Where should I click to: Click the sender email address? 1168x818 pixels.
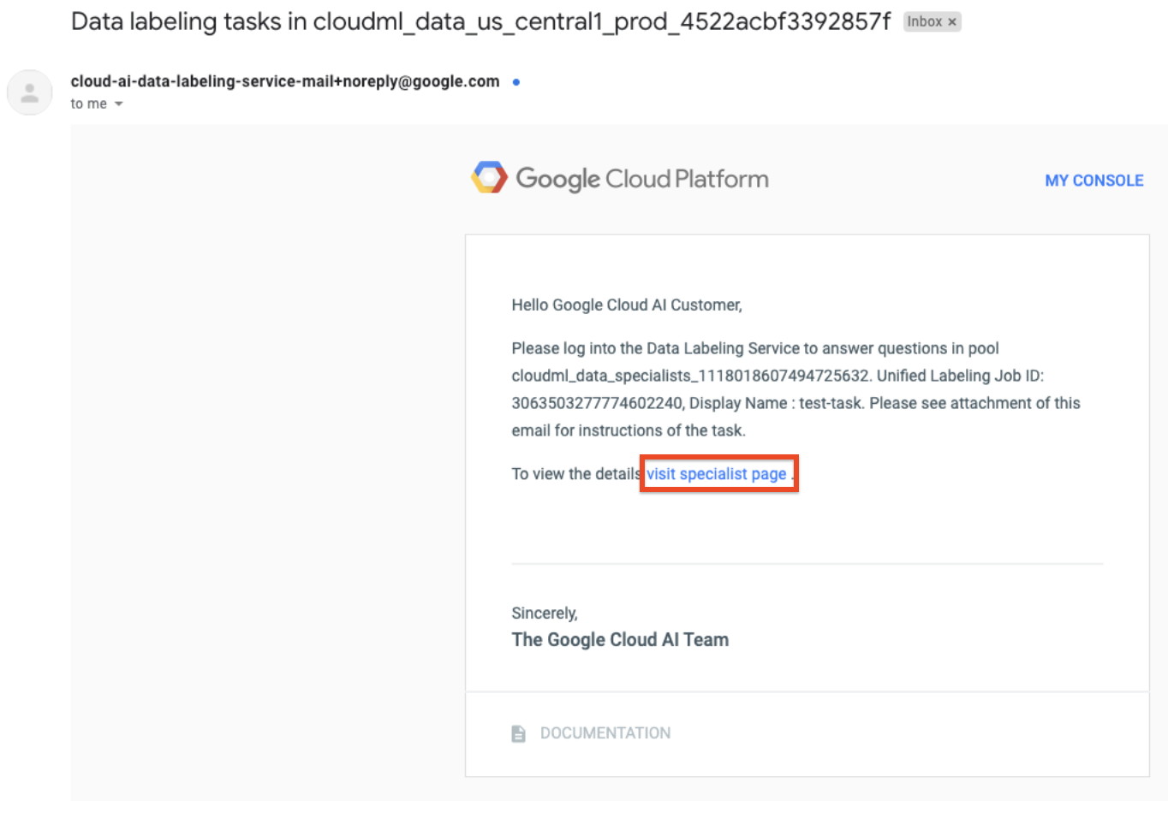284,81
